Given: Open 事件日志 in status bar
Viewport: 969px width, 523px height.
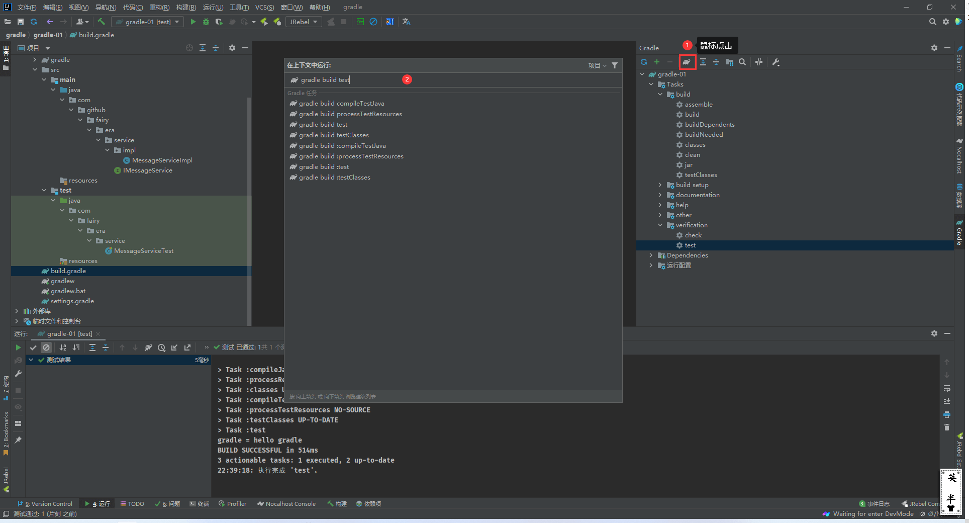Looking at the screenshot, I should [875, 504].
